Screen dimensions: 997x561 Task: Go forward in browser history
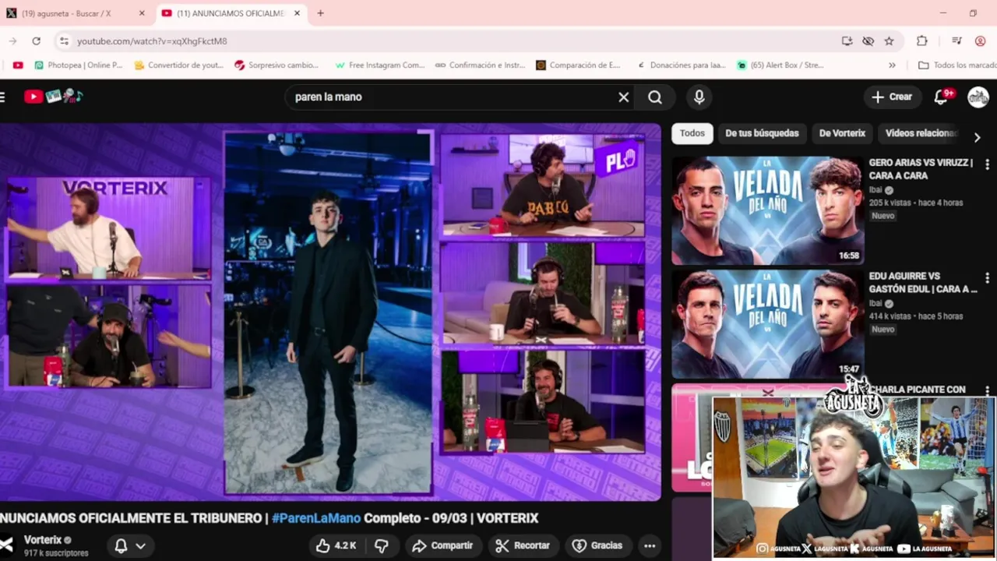click(x=12, y=41)
